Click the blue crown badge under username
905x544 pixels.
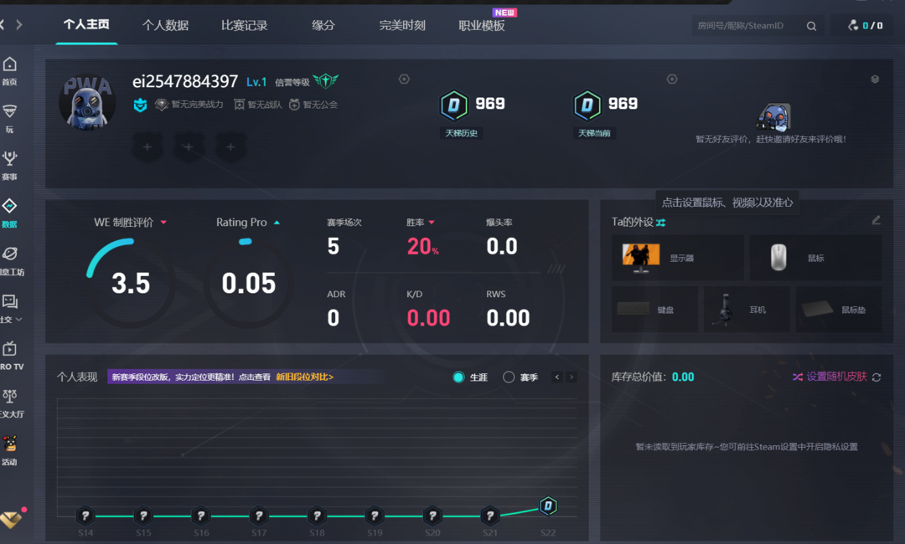coord(140,105)
